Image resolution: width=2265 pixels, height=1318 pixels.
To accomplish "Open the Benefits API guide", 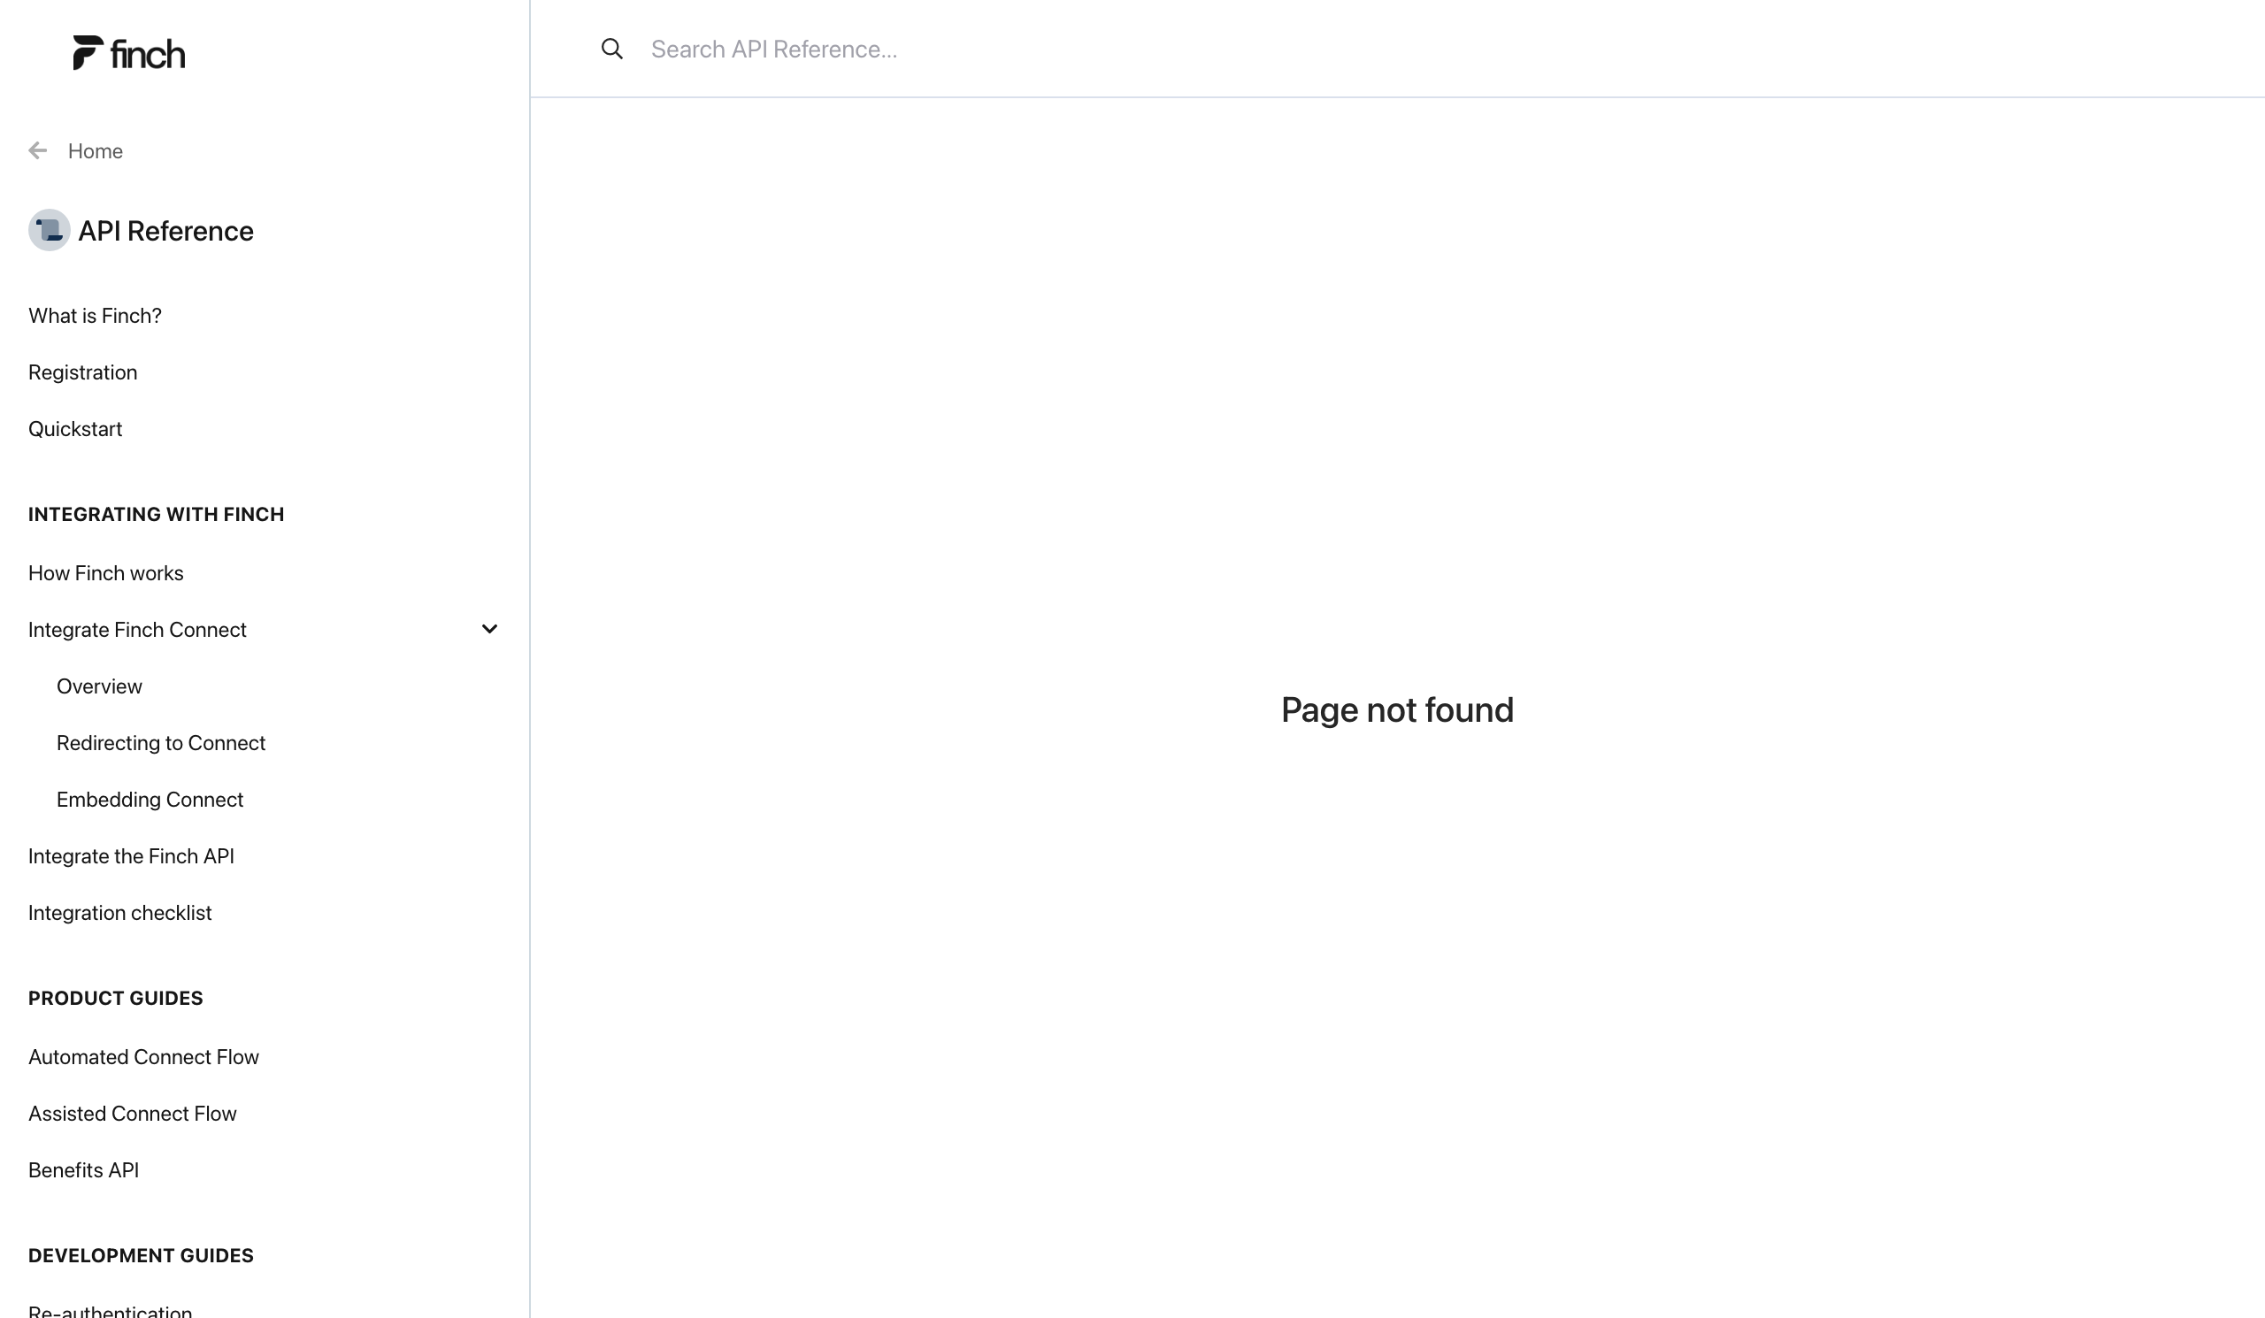I will (83, 1169).
